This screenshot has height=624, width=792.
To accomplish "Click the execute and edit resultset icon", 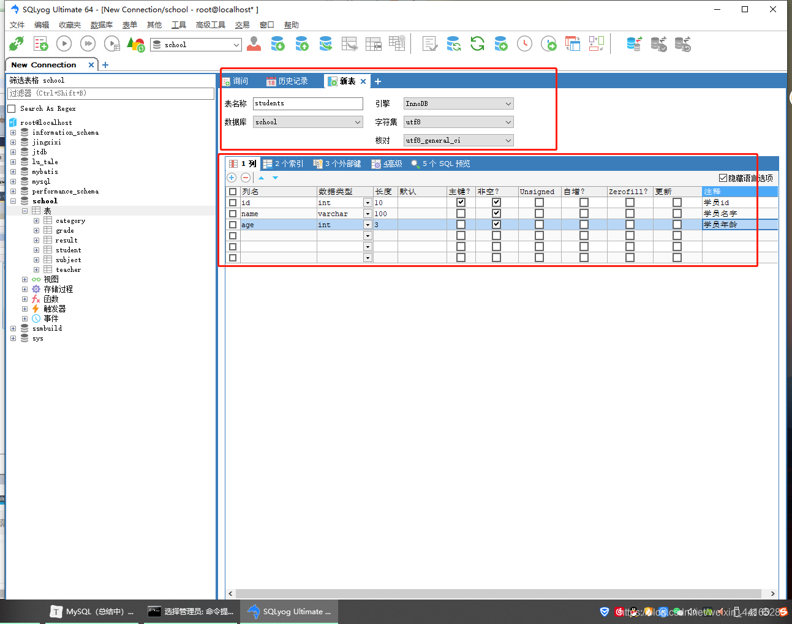I will point(112,43).
